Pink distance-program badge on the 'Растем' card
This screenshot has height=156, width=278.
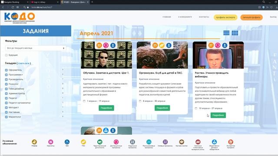pos(218,45)
